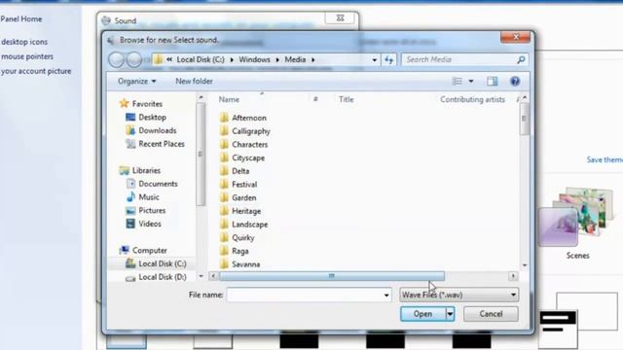Screen dimensions: 623x350
Task: Close the Browse for new sound dialog
Action: (515, 37)
